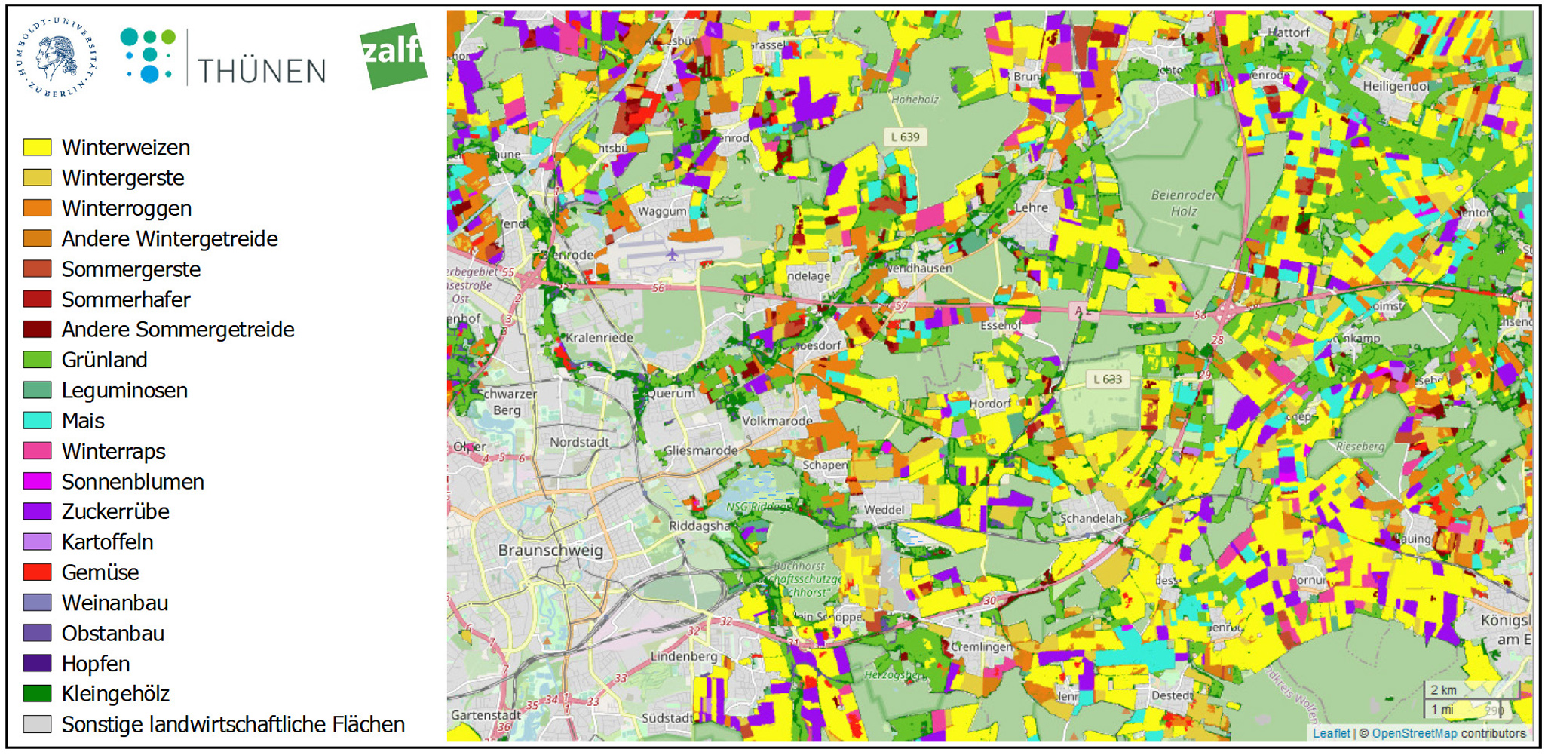The image size is (1545, 755).
Task: Select the yellow Winterweizen legend swatch
Action: 38,147
